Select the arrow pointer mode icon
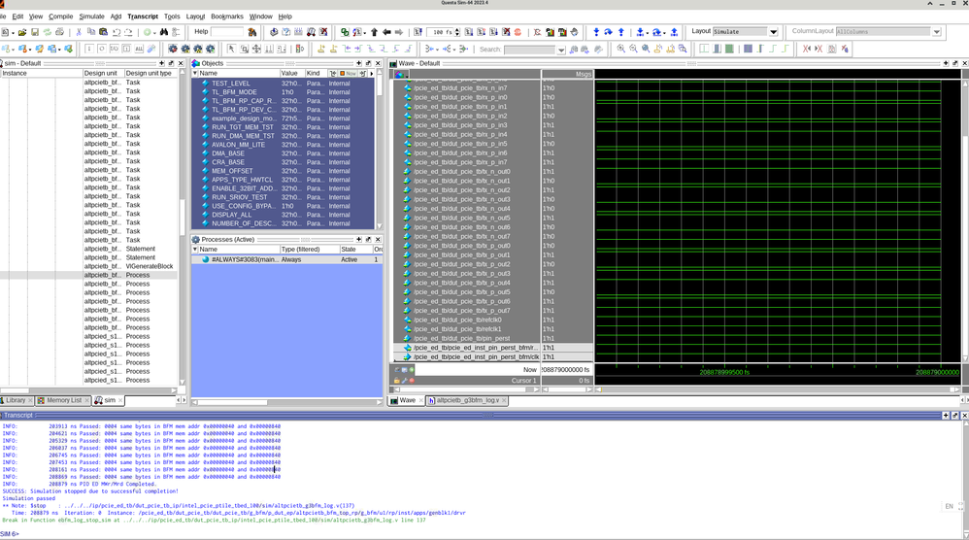The width and height of the screenshot is (969, 540). click(x=231, y=49)
